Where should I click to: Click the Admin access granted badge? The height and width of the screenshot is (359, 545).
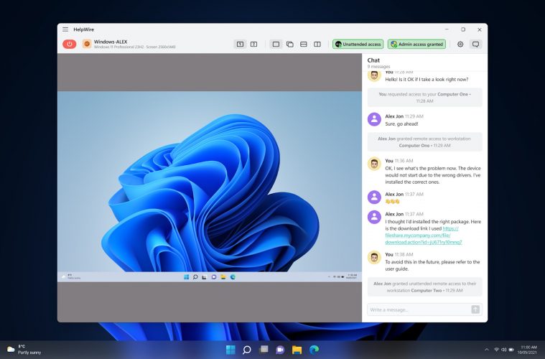pos(416,44)
